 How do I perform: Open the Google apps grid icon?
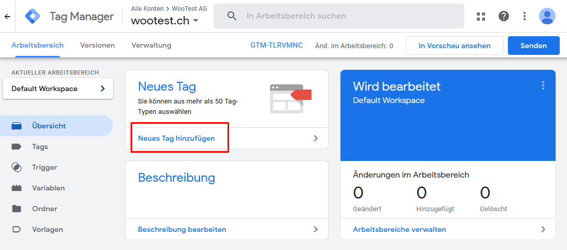[x=480, y=16]
